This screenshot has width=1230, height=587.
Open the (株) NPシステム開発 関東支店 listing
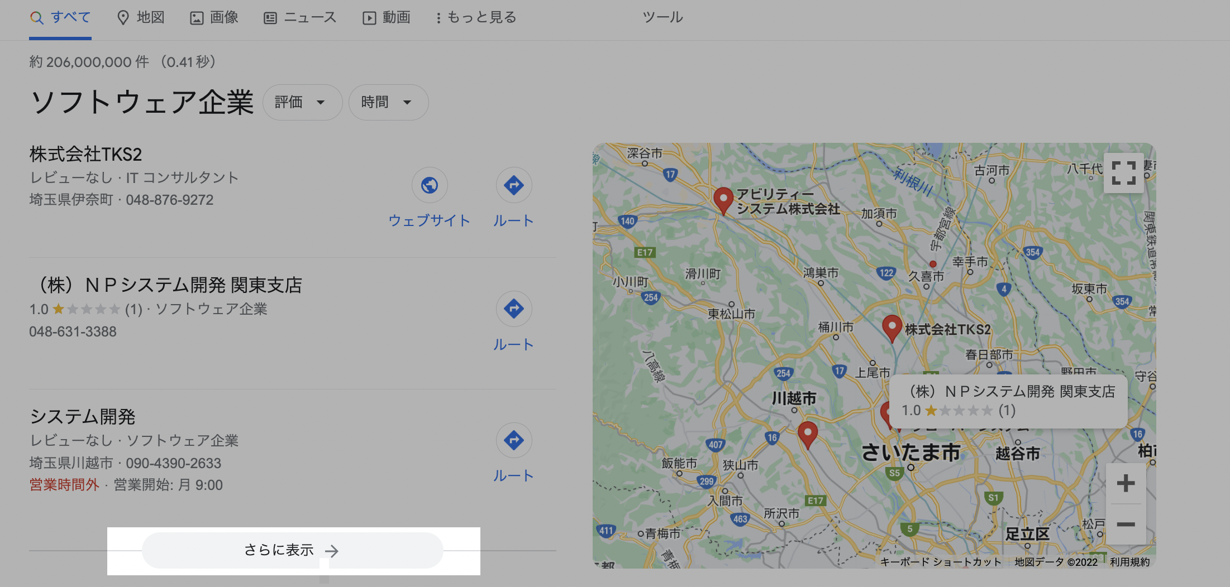tap(166, 285)
